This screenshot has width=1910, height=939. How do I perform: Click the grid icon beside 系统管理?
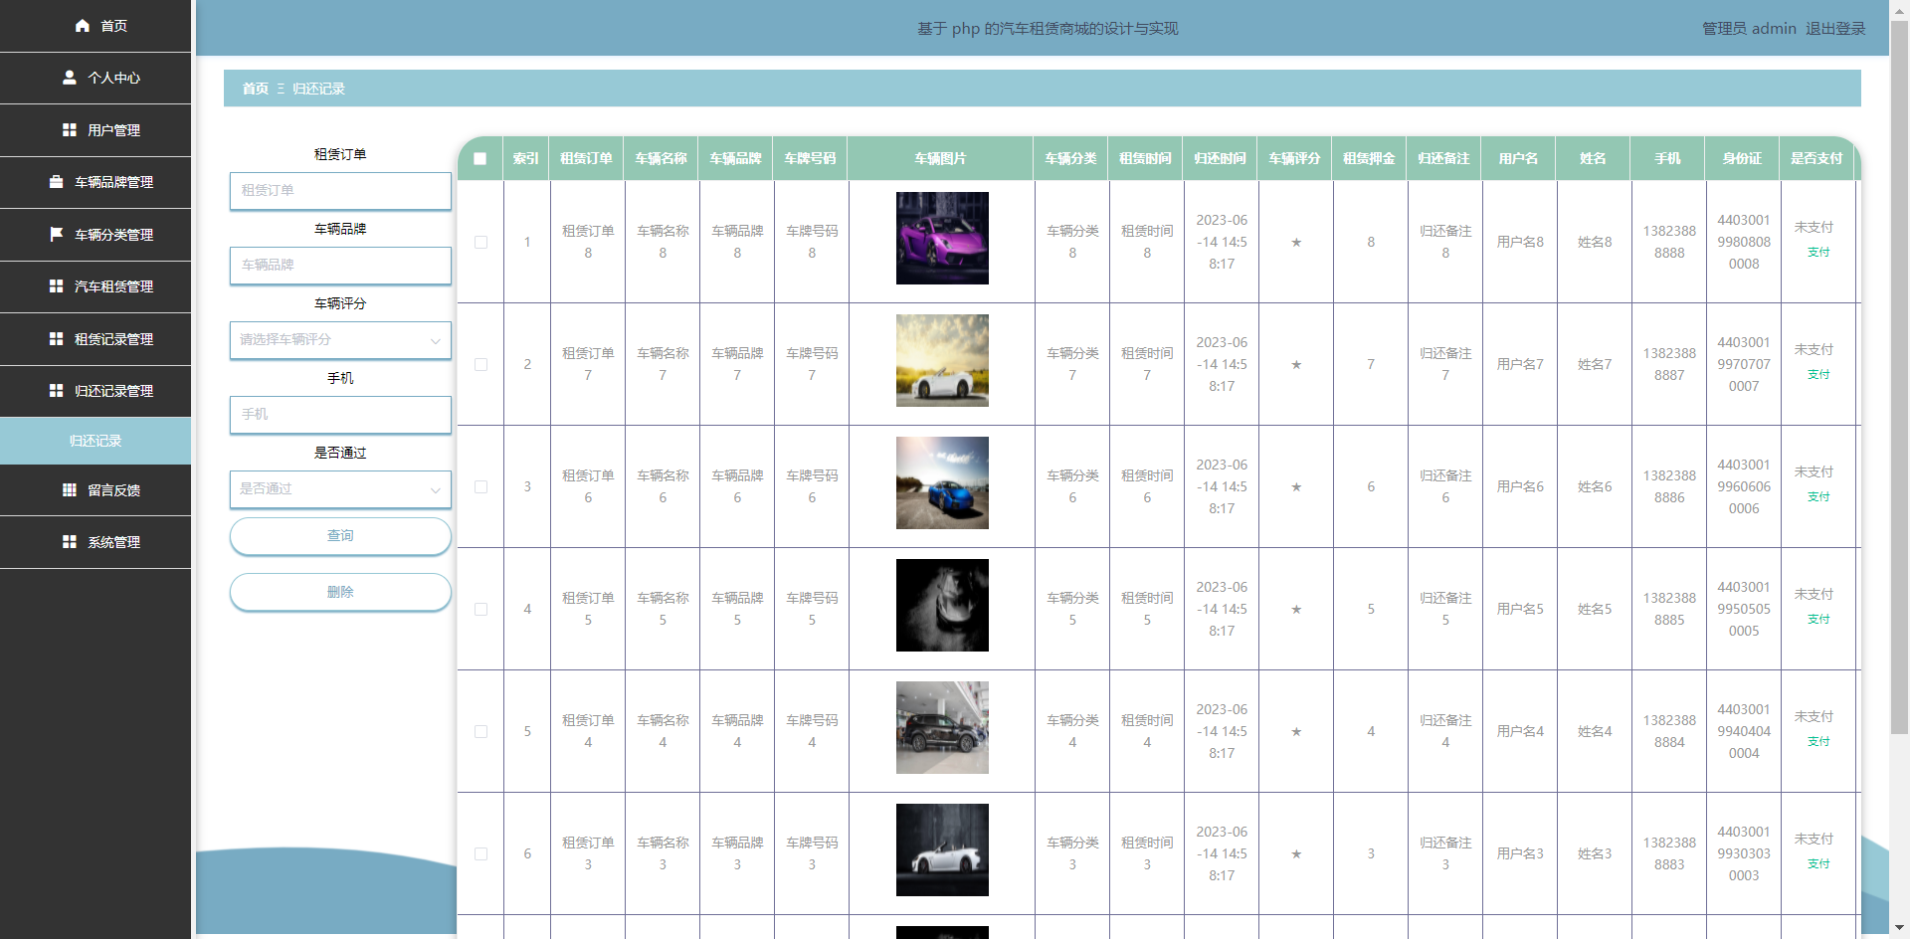[70, 542]
